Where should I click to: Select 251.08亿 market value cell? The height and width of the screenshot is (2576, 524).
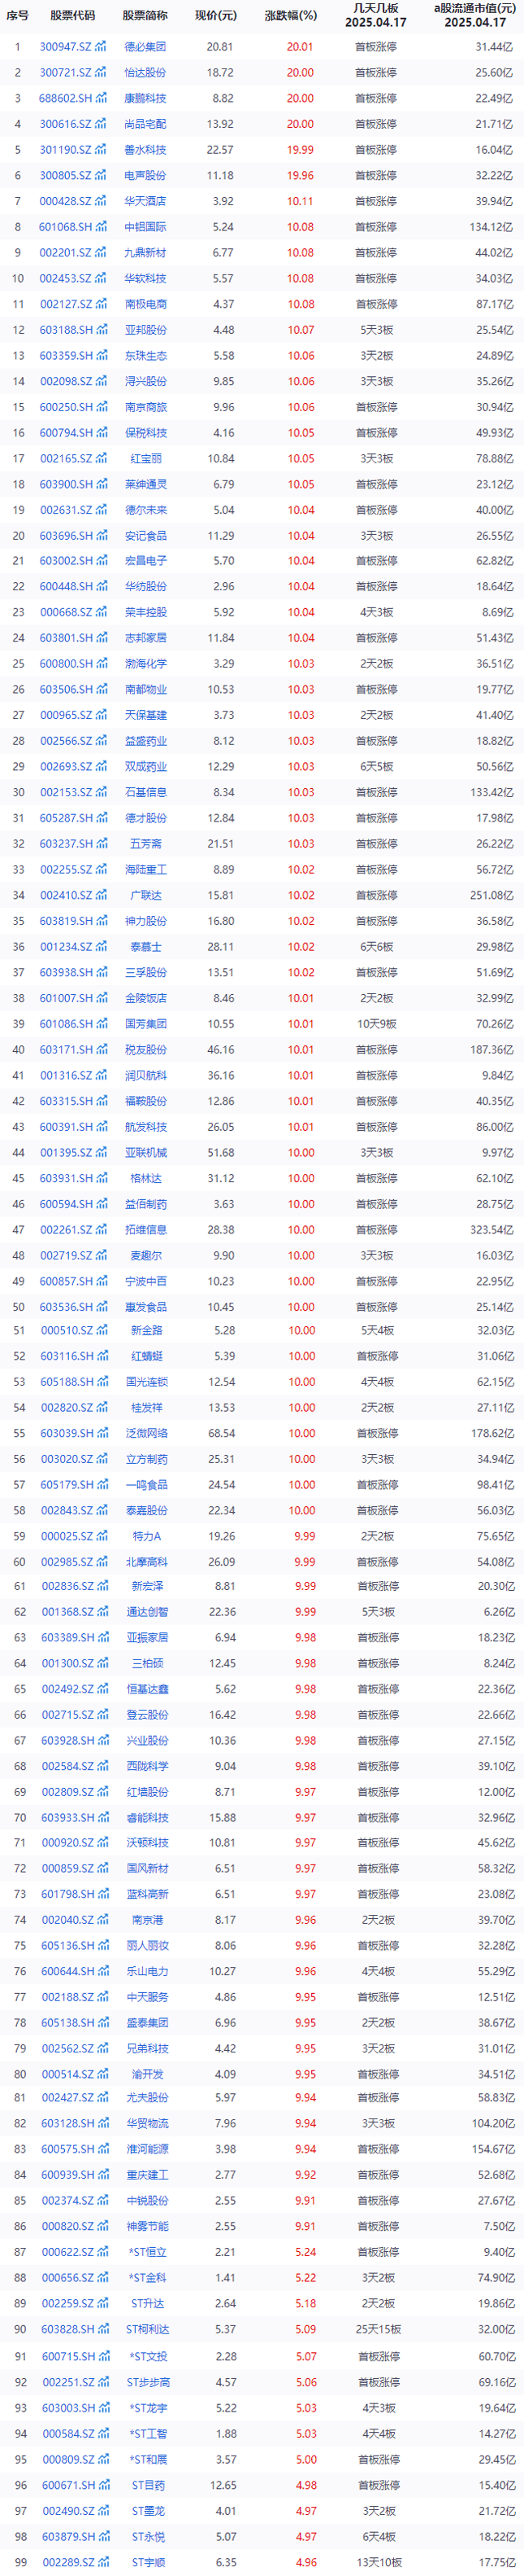(491, 895)
